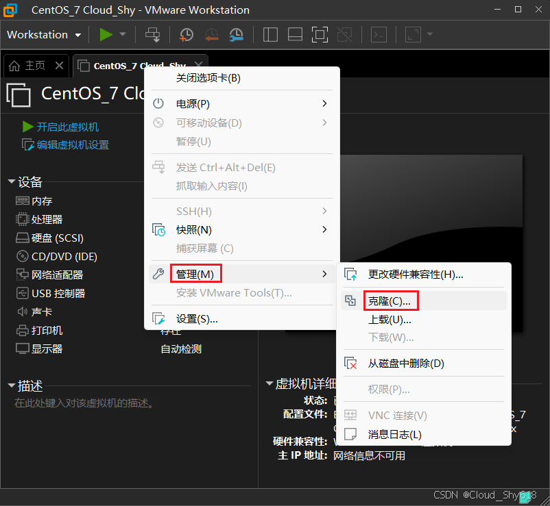Click 网络信息不可用 IP address text

click(x=369, y=455)
